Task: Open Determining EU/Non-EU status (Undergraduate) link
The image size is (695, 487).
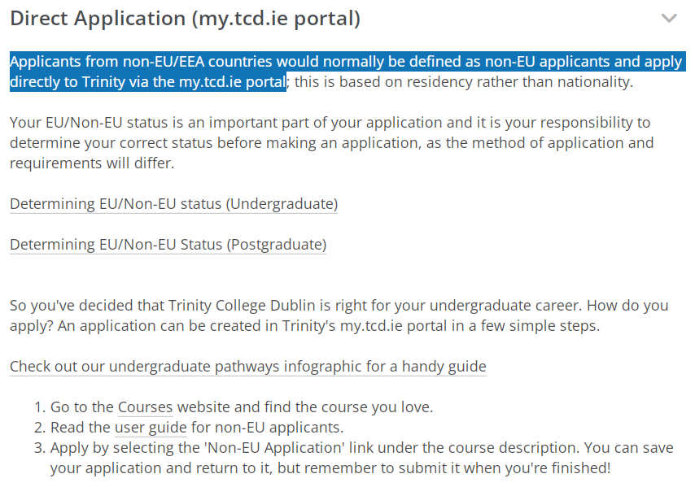Action: (174, 204)
